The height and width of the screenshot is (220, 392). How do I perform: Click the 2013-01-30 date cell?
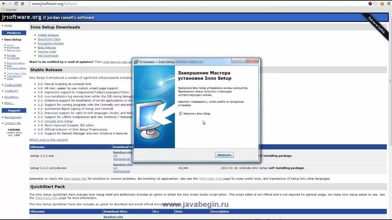pyautogui.click(x=228, y=168)
